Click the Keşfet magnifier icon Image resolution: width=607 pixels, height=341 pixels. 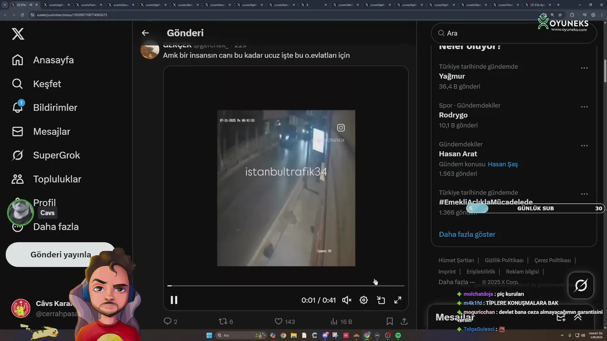pyautogui.click(x=18, y=84)
